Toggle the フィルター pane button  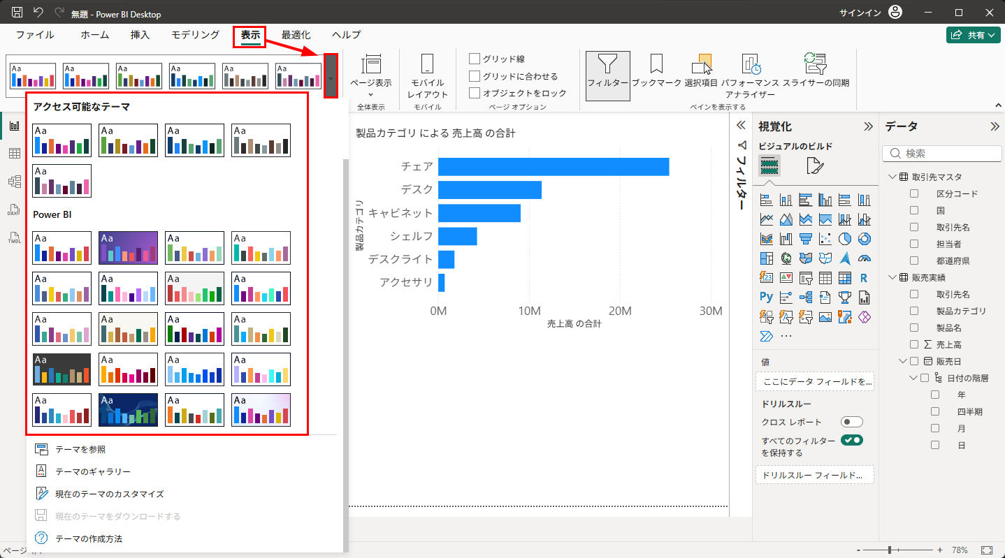point(608,76)
